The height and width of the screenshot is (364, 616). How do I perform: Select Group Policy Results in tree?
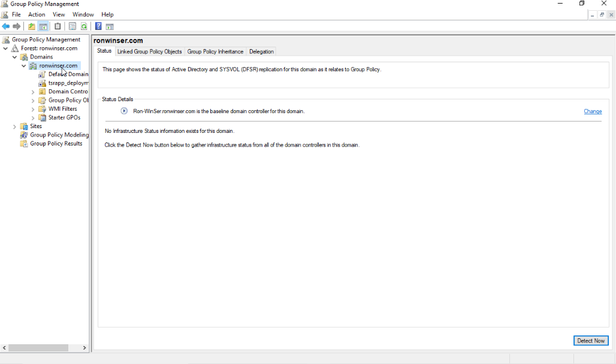tap(56, 144)
